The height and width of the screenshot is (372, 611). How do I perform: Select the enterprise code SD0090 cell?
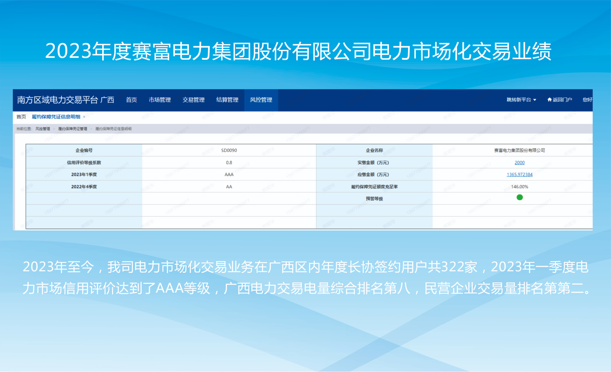229,150
